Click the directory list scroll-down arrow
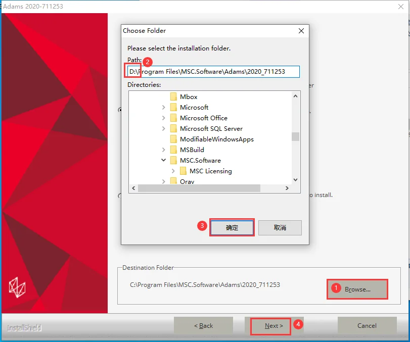The image size is (410, 342). pos(295,180)
